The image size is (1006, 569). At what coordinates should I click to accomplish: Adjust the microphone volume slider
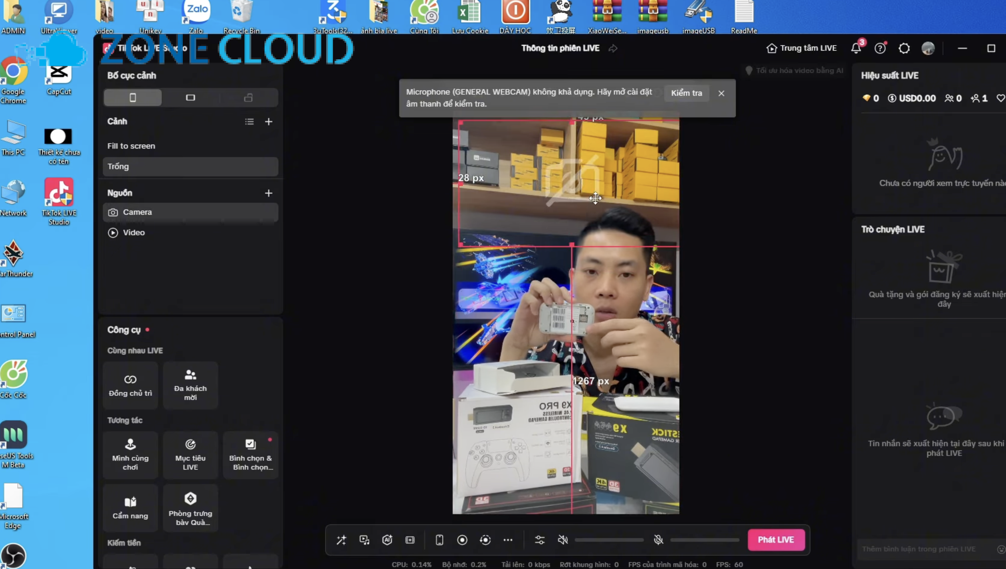click(x=705, y=540)
